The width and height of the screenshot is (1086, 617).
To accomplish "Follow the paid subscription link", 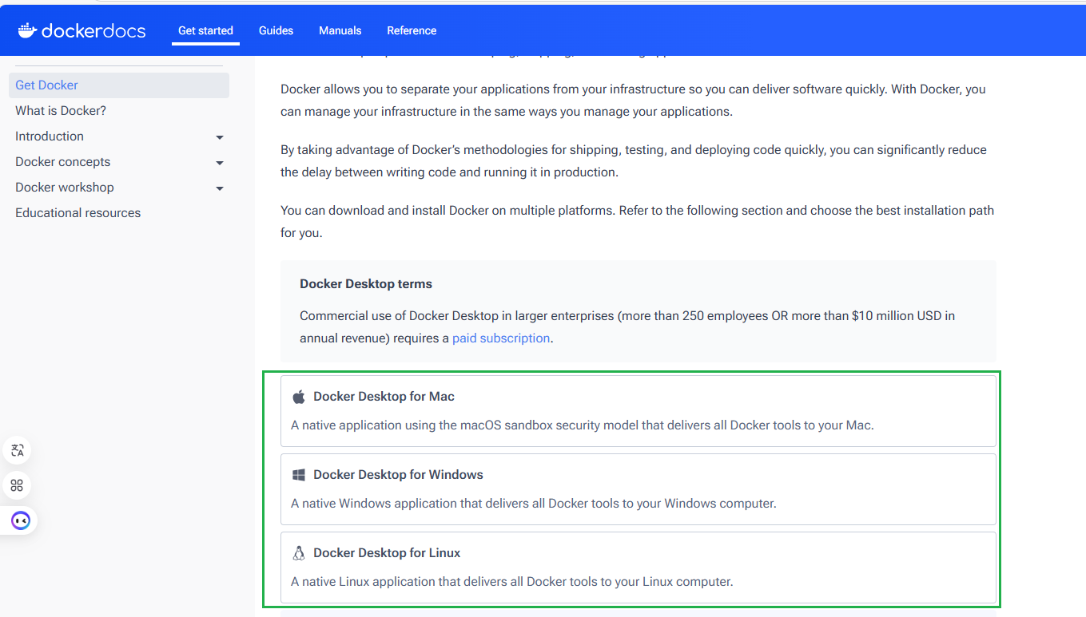I will coord(501,338).
